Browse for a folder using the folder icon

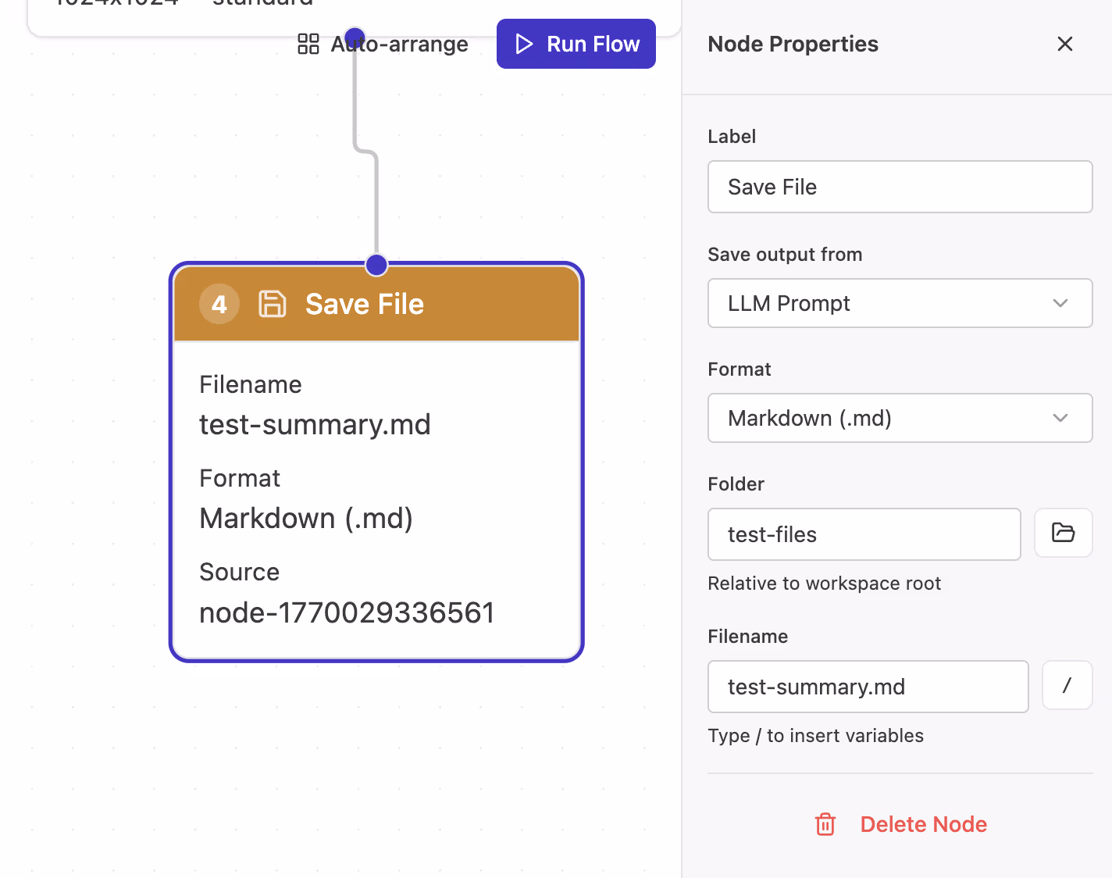coord(1063,533)
